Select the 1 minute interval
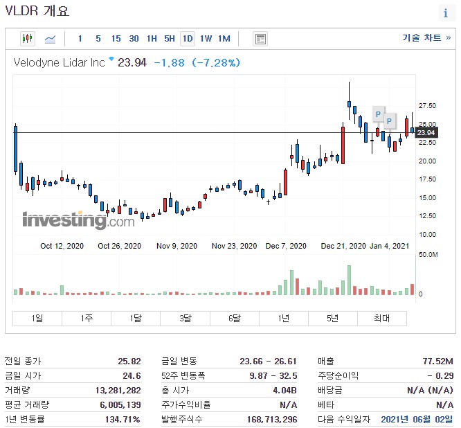This screenshot has height=428, width=461. click(x=80, y=39)
